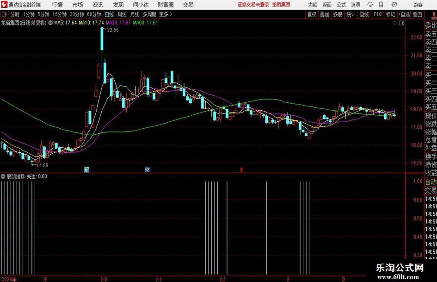Viewport: 437px width, 282px height.
Task: Switch to the 5分钟 period tab
Action: (43, 14)
